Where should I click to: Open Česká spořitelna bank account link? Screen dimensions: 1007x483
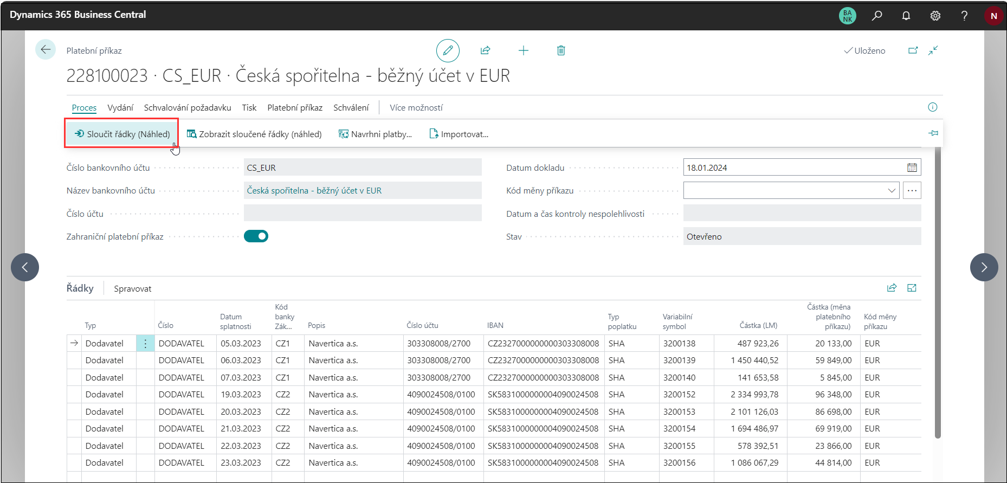pyautogui.click(x=314, y=191)
